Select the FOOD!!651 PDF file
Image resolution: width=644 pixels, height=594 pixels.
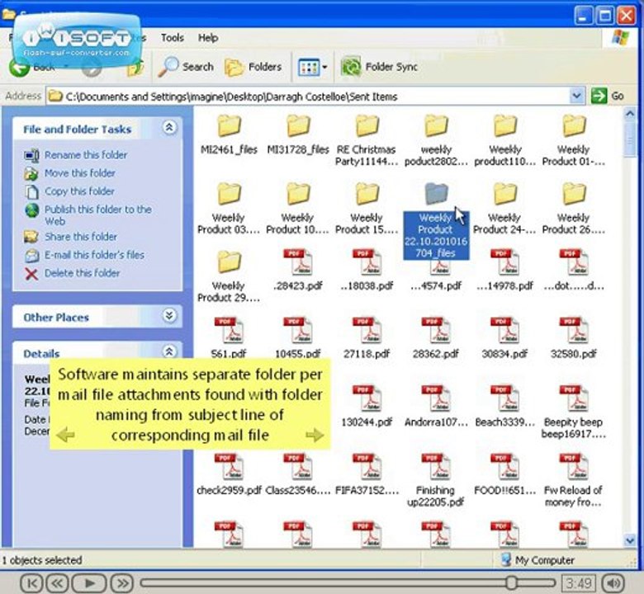tap(504, 474)
